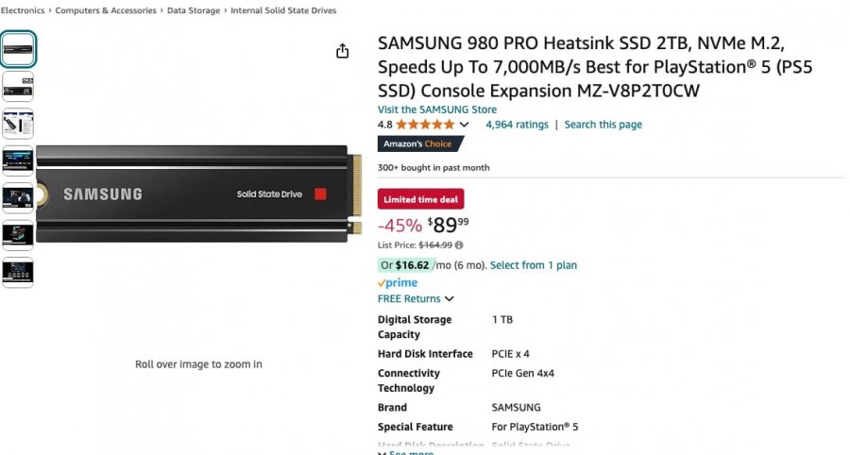The image size is (850, 455).
Task: Select the second product thumbnail
Action: click(18, 87)
